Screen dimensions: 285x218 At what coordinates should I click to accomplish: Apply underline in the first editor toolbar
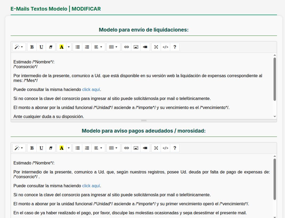pos(41,47)
